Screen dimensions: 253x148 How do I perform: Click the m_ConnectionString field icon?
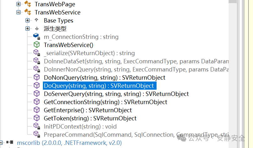[x=37, y=36]
